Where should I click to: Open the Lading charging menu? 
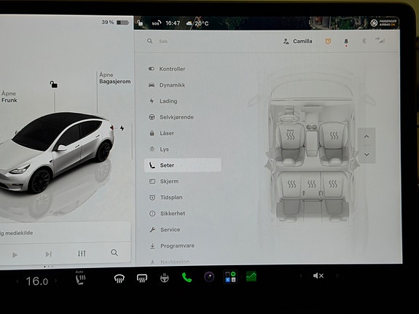tap(163, 101)
